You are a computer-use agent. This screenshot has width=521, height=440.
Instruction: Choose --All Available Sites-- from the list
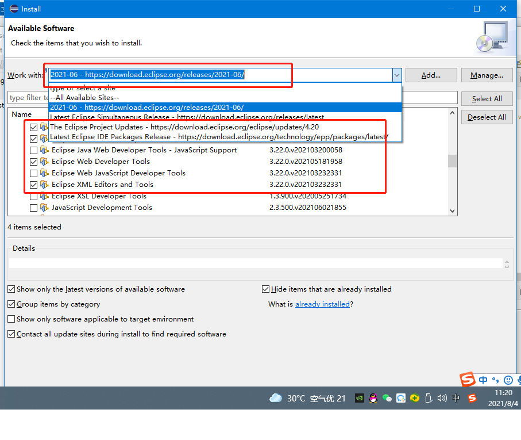pyautogui.click(x=225, y=97)
